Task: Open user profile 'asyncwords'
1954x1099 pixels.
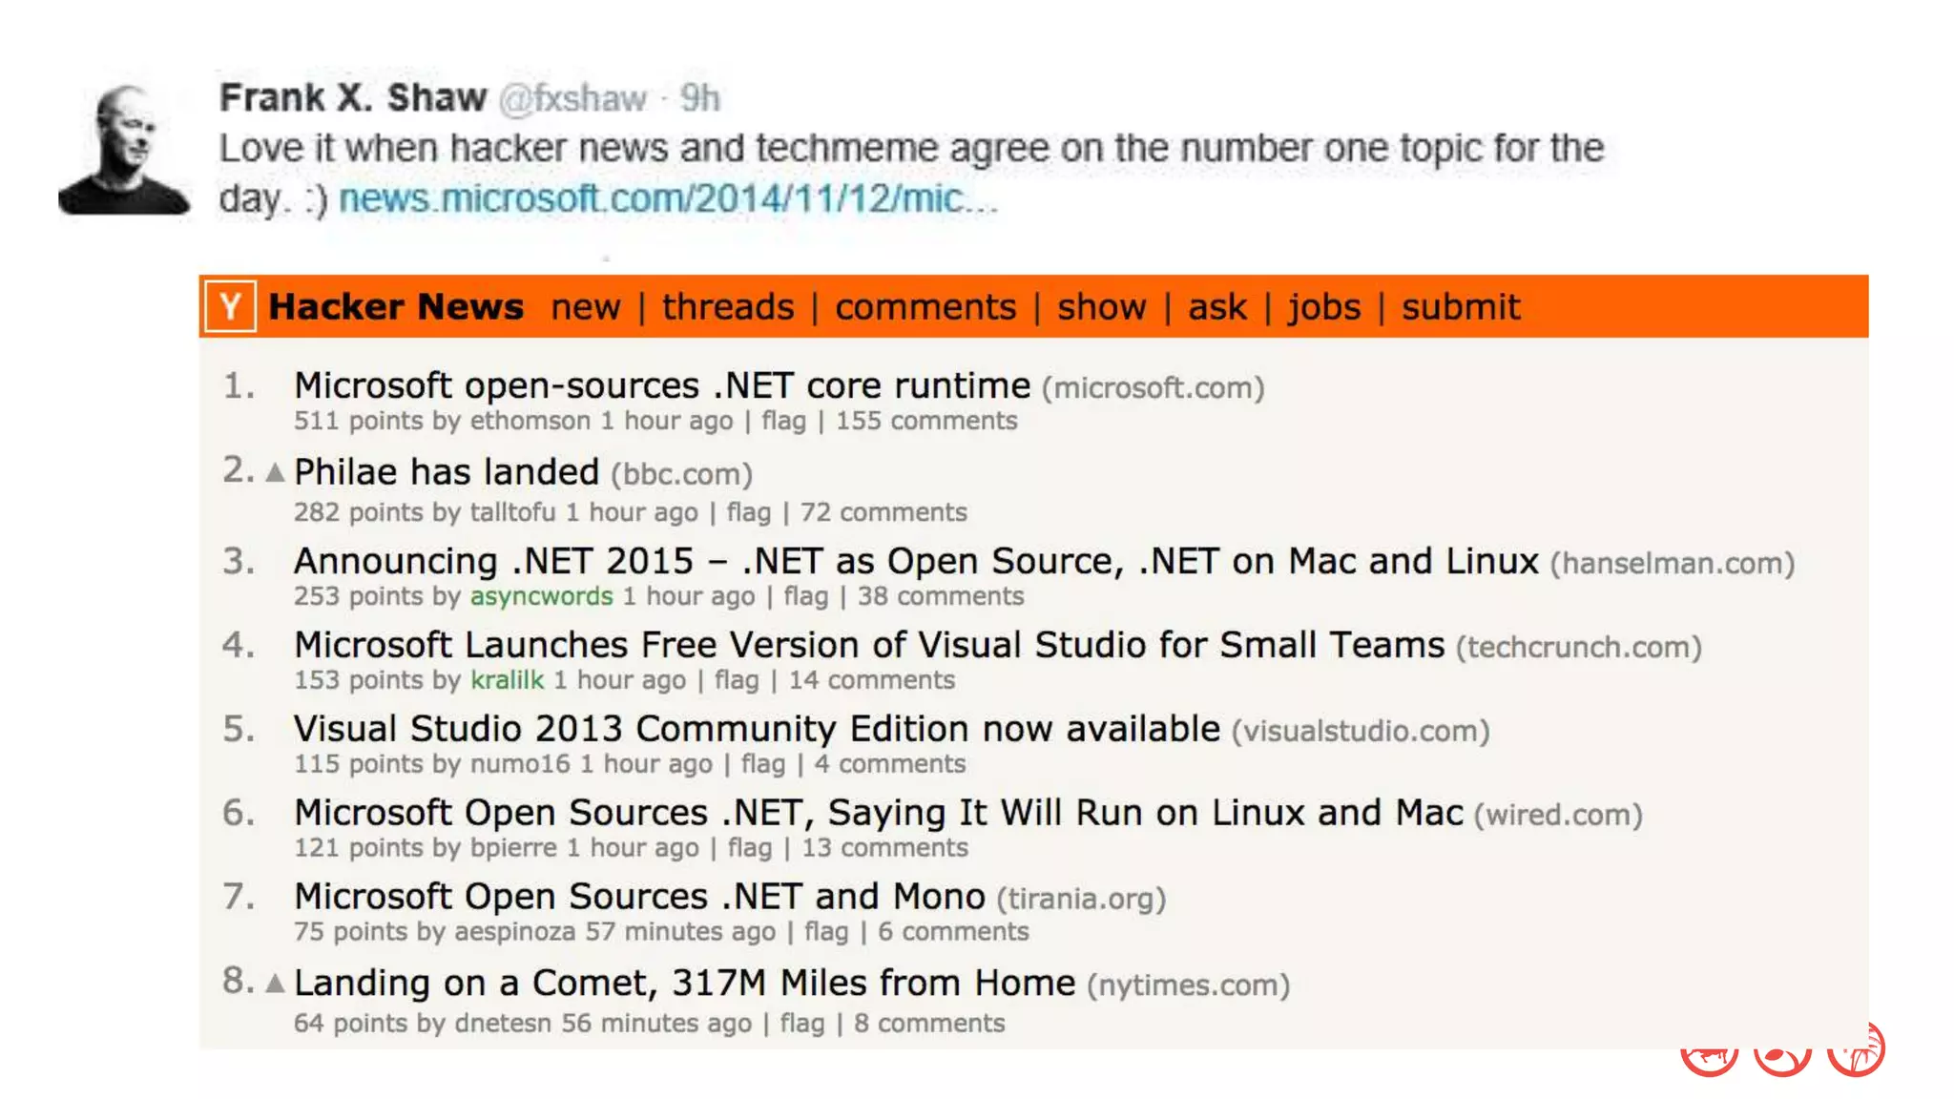Action: [x=541, y=596]
